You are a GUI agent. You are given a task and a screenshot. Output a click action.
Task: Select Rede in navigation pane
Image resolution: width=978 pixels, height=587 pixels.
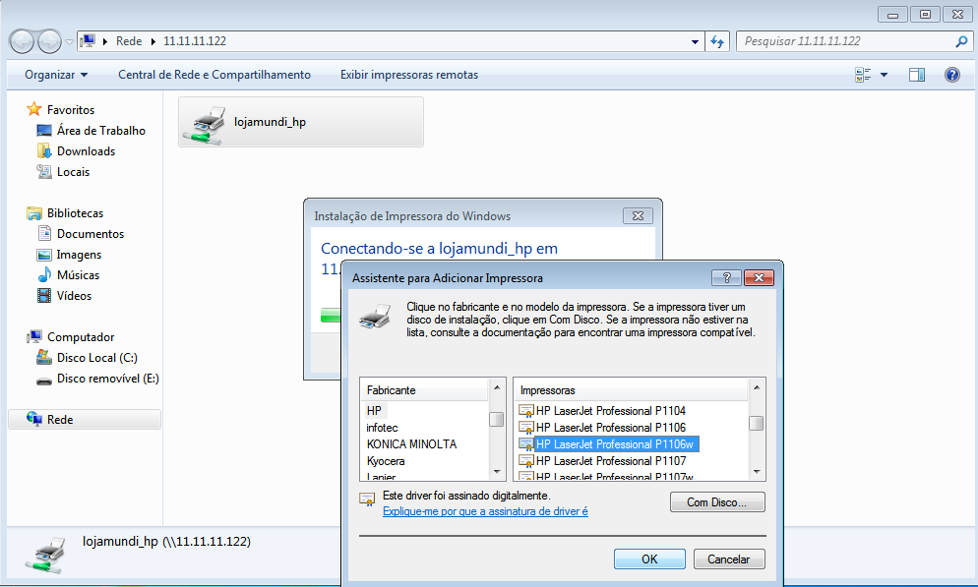(x=85, y=420)
